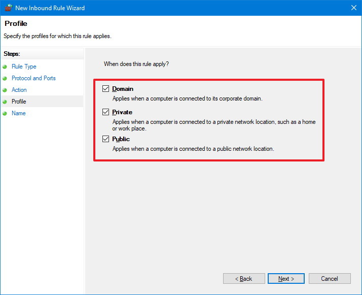Click green bullet beside Rule Type
362x295 pixels.
click(x=5, y=67)
